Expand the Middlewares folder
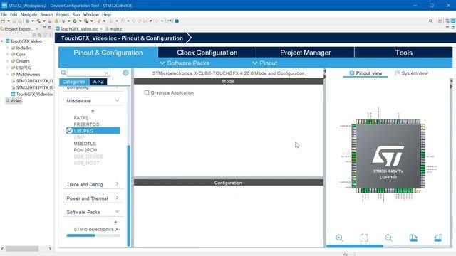The image size is (456, 256). coord(8,74)
